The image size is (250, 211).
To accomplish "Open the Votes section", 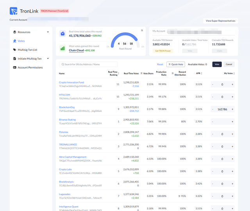I will [x=21, y=41].
